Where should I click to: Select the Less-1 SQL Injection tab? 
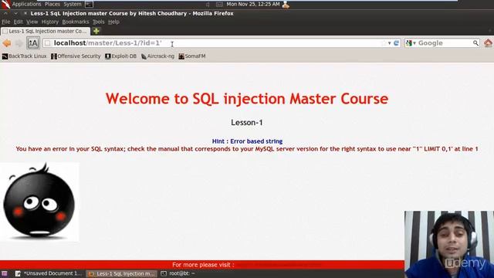coord(46,31)
